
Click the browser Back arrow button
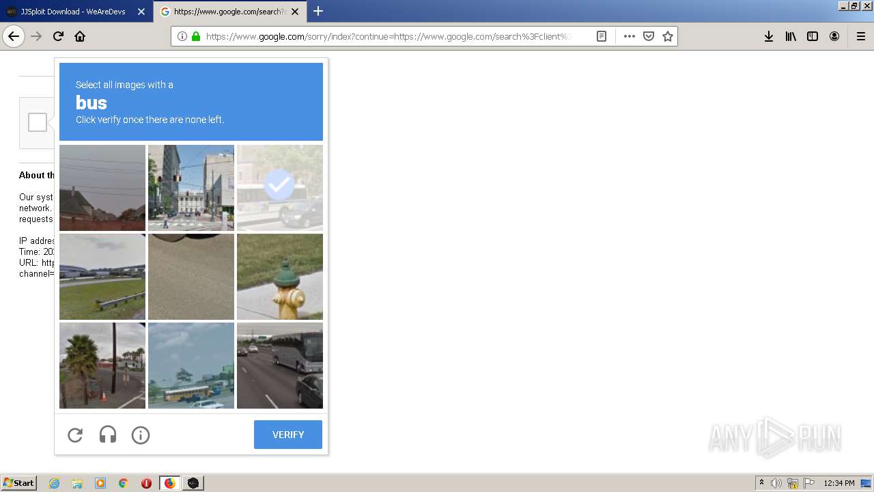(14, 36)
